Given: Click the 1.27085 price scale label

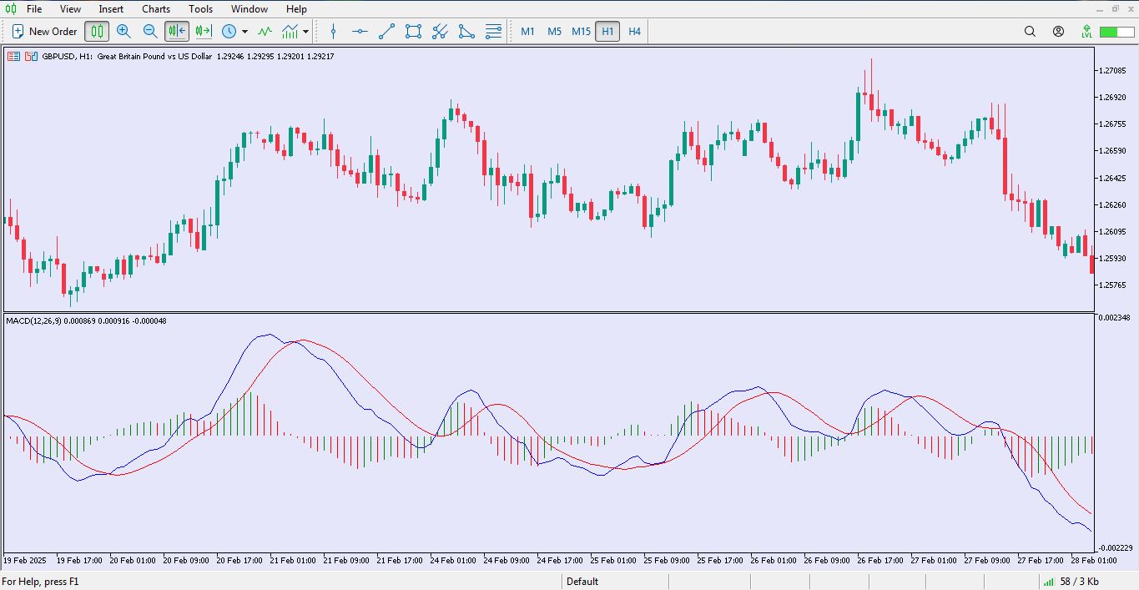Looking at the screenshot, I should (x=1113, y=71).
